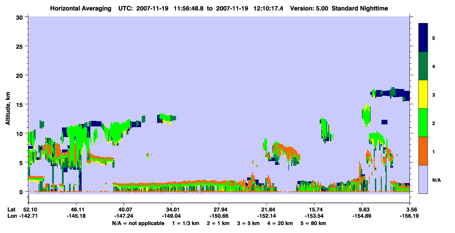Click the yellow color bar segment 3
Image resolution: width=455 pixels, height=233 pixels.
click(x=423, y=94)
